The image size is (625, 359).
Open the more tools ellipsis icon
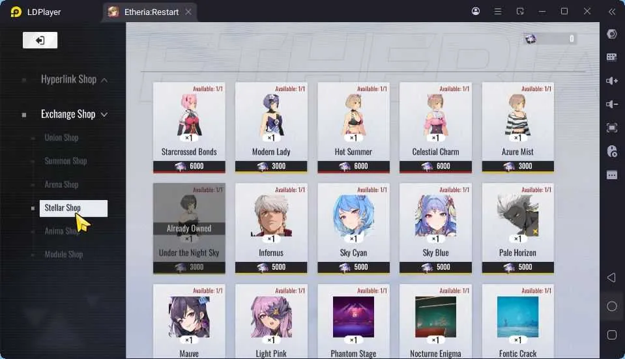[x=612, y=175]
